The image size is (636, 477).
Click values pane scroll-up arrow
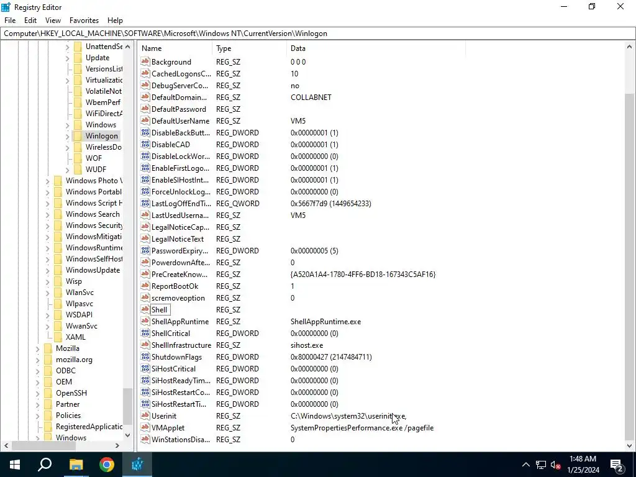tap(630, 47)
